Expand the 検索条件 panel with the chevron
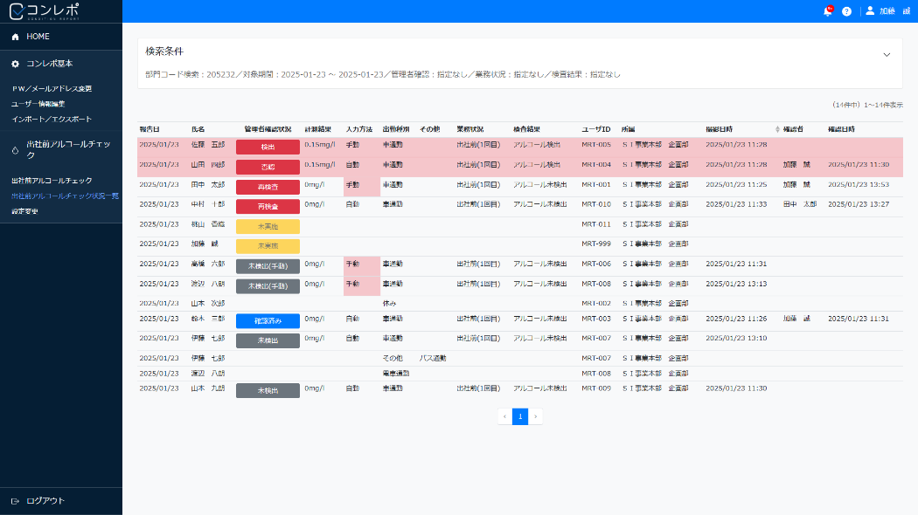918x515 pixels. pyautogui.click(x=887, y=55)
